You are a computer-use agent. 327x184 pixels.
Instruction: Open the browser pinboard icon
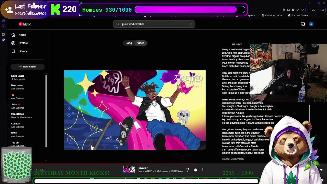[x=284, y=10]
